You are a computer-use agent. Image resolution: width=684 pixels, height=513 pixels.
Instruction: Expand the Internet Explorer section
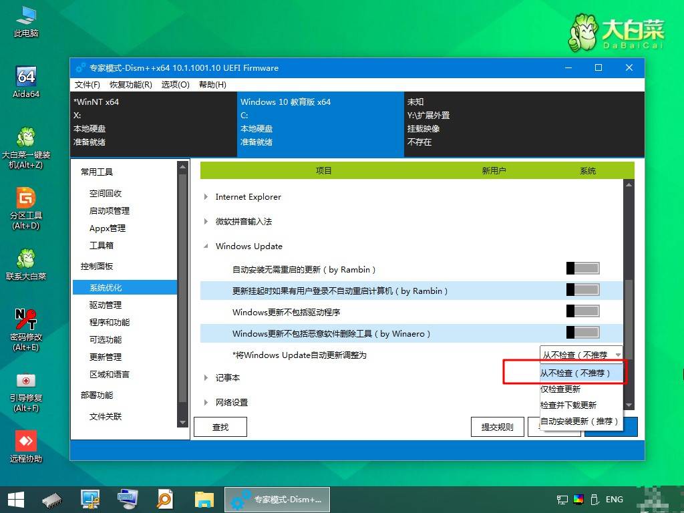pyautogui.click(x=206, y=197)
